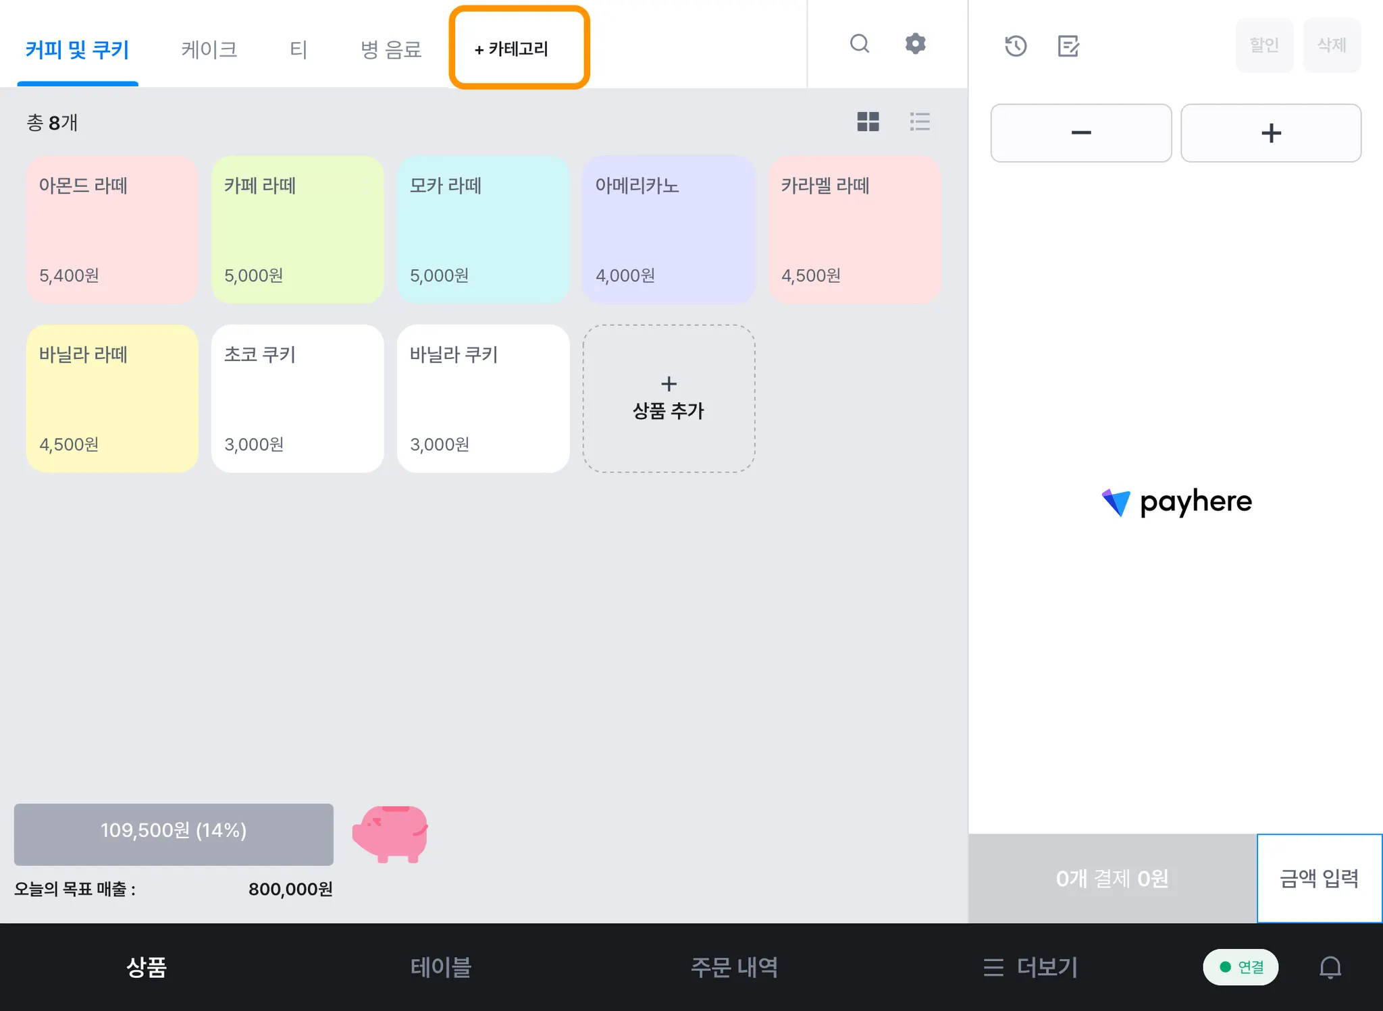
Task: Click the 금액 입력 button
Action: click(1319, 878)
